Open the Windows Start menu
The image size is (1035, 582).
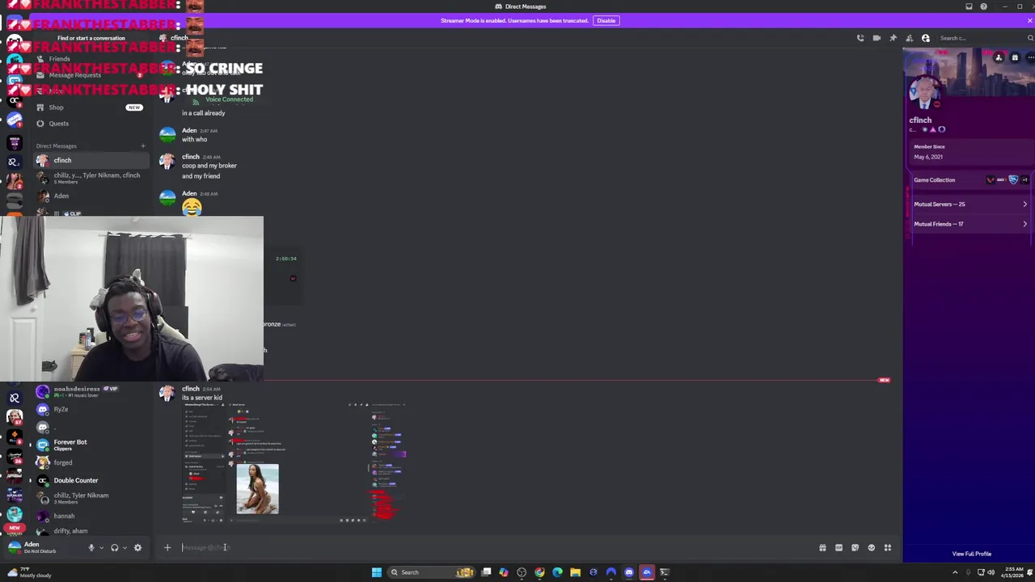point(376,572)
